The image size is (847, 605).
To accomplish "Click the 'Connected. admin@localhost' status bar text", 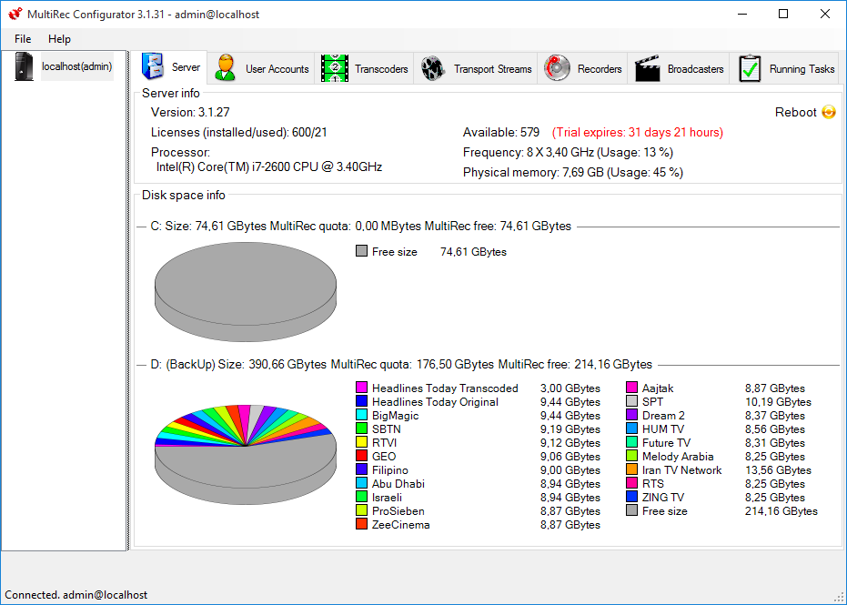I will click(x=76, y=595).
